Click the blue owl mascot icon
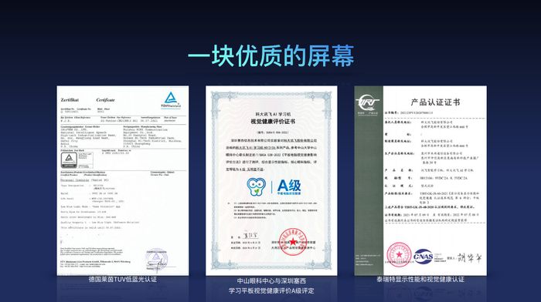The height and width of the screenshot is (302, 541). (256, 186)
